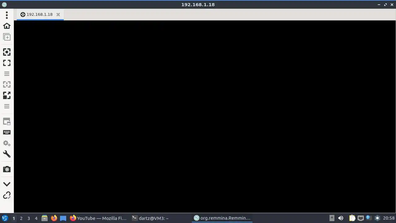
Task: Open the Tools wrench icon
Action: coord(7,154)
